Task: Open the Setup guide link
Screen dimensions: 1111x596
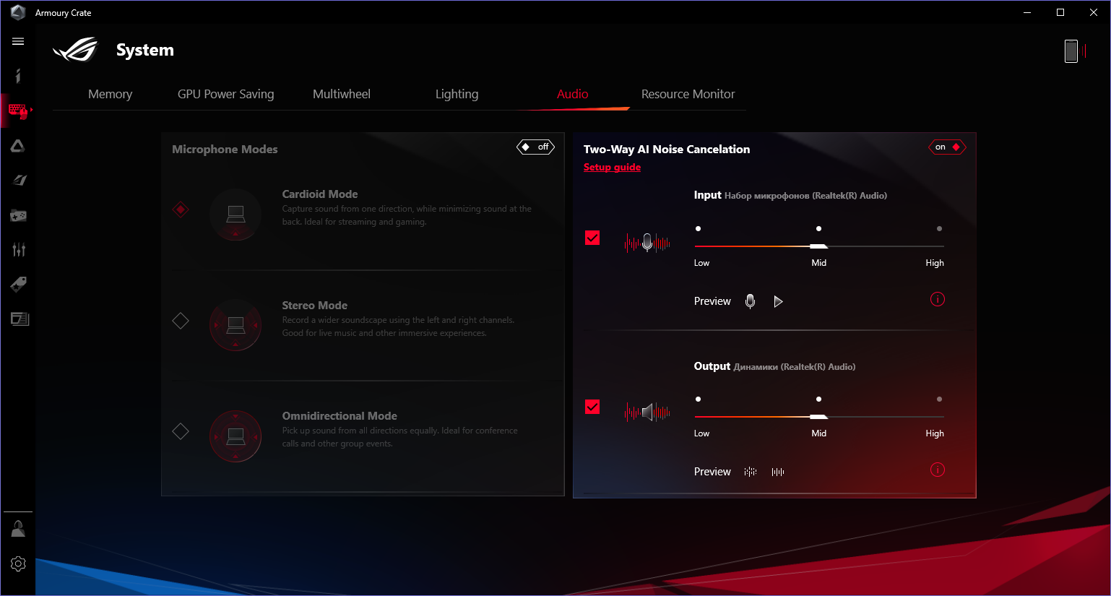Action: 613,167
